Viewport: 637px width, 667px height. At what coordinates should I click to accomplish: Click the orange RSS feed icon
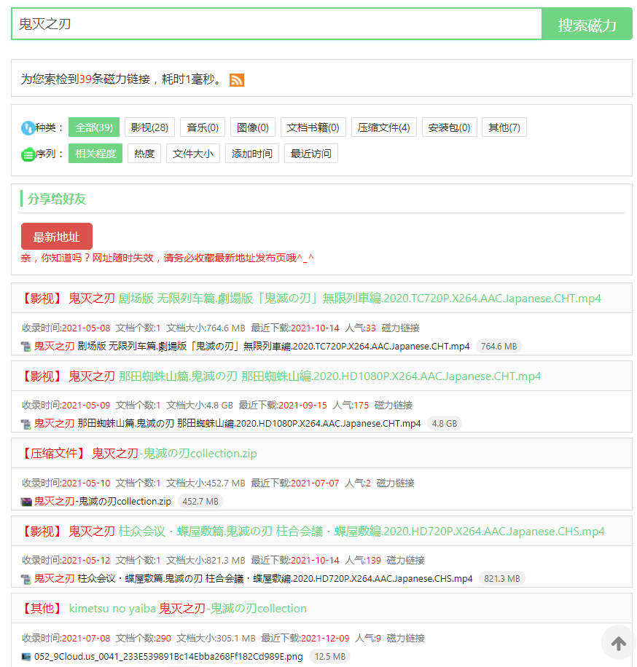click(237, 80)
